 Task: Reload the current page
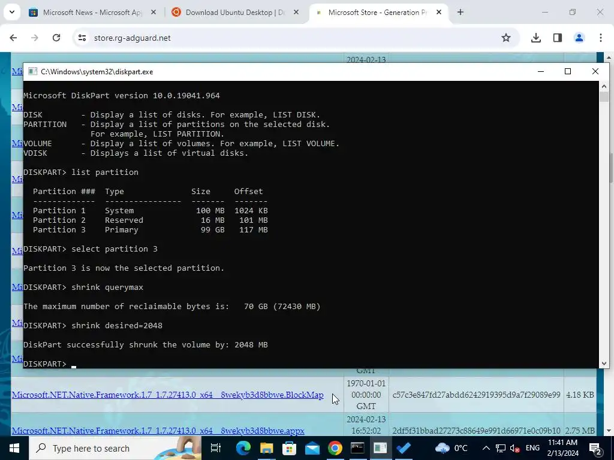tap(56, 38)
